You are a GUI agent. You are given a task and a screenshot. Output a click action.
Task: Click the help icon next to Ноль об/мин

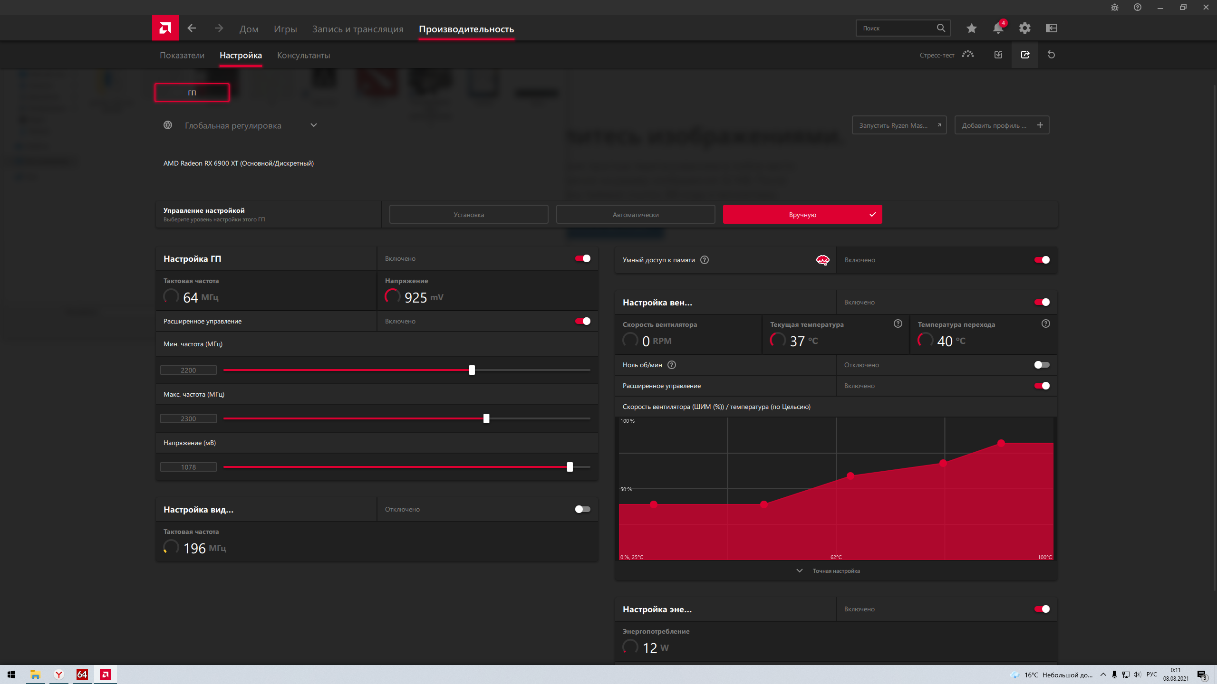tap(672, 365)
